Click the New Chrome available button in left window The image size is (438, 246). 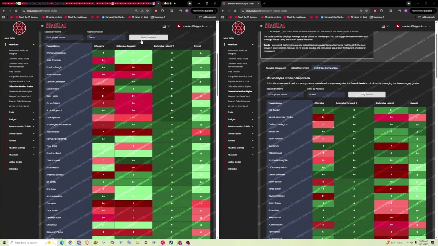(x=203, y=11)
